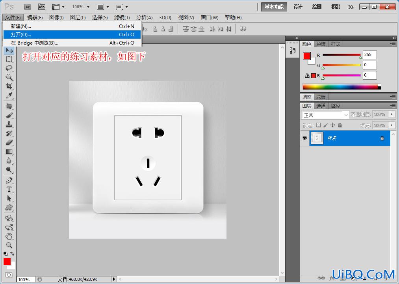The image size is (399, 284).
Task: Select the Hand tool
Action: 9,236
